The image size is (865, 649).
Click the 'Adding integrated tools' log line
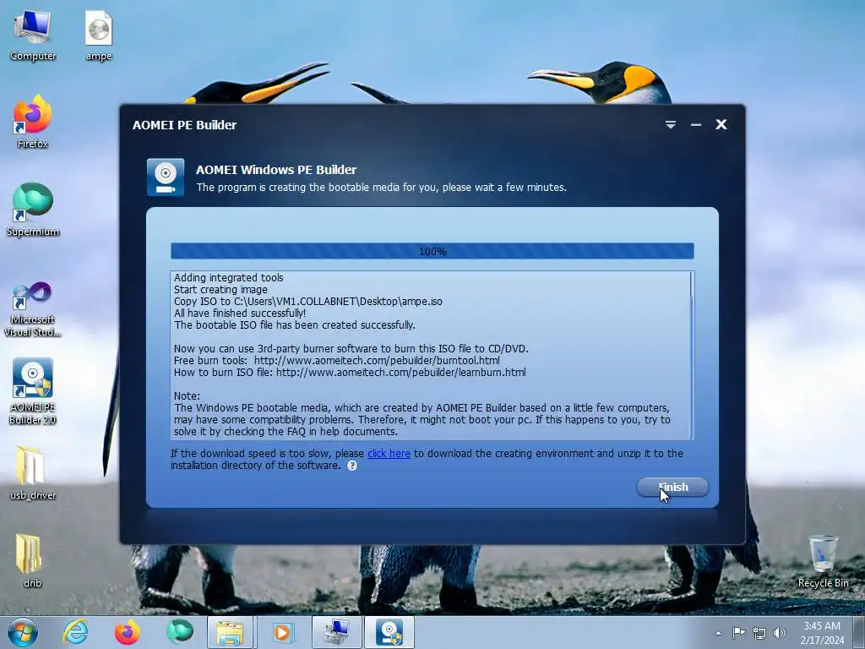click(228, 277)
